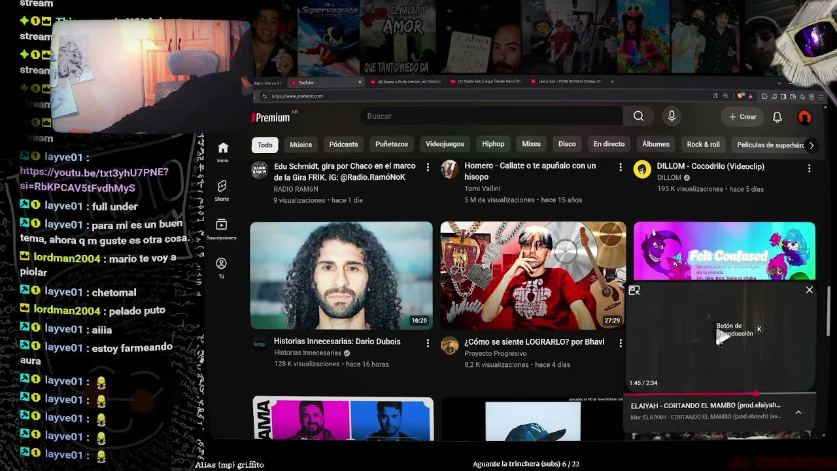Click ELAIYAH - CORTANDO EL MAMBO miniplayer title
The width and height of the screenshot is (837, 471).
coord(706,406)
